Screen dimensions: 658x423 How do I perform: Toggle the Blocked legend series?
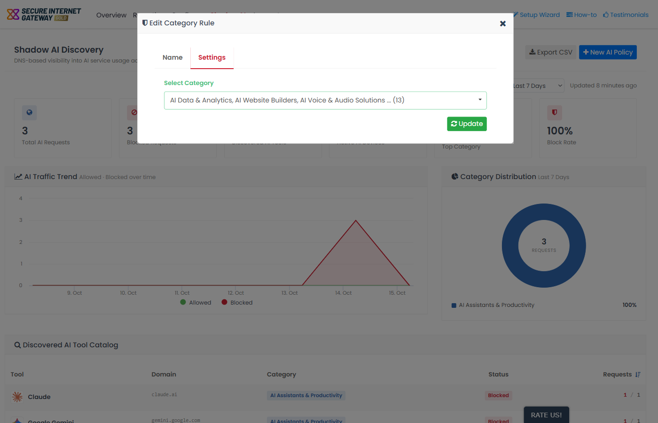pyautogui.click(x=237, y=302)
